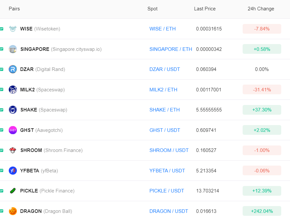Image resolution: width=290 pixels, height=220 pixels.
Task: Click the SHROOM mushroom icon
Action: point(13,150)
